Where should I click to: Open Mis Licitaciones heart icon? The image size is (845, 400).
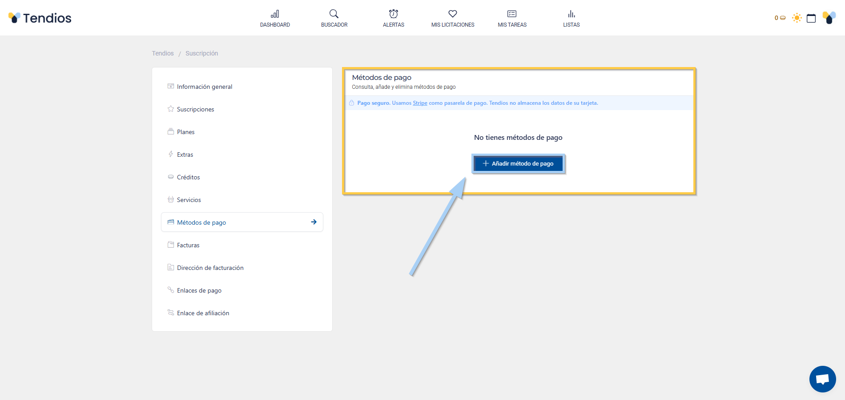click(x=453, y=14)
